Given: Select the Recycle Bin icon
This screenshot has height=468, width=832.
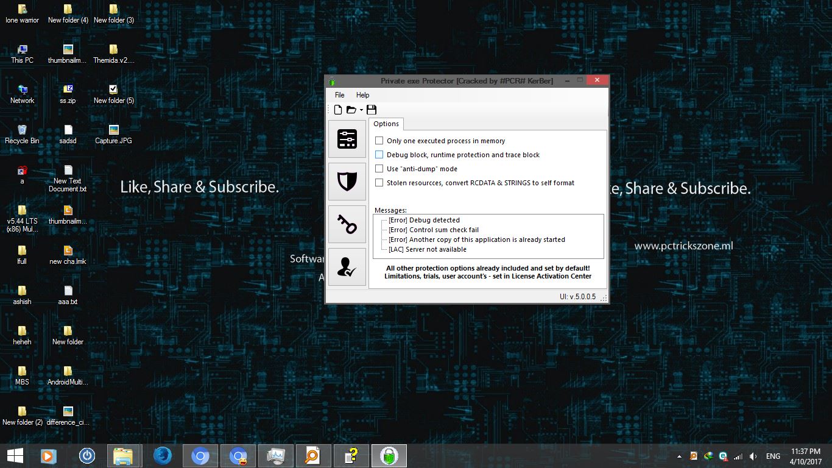Looking at the screenshot, I should click(22, 135).
